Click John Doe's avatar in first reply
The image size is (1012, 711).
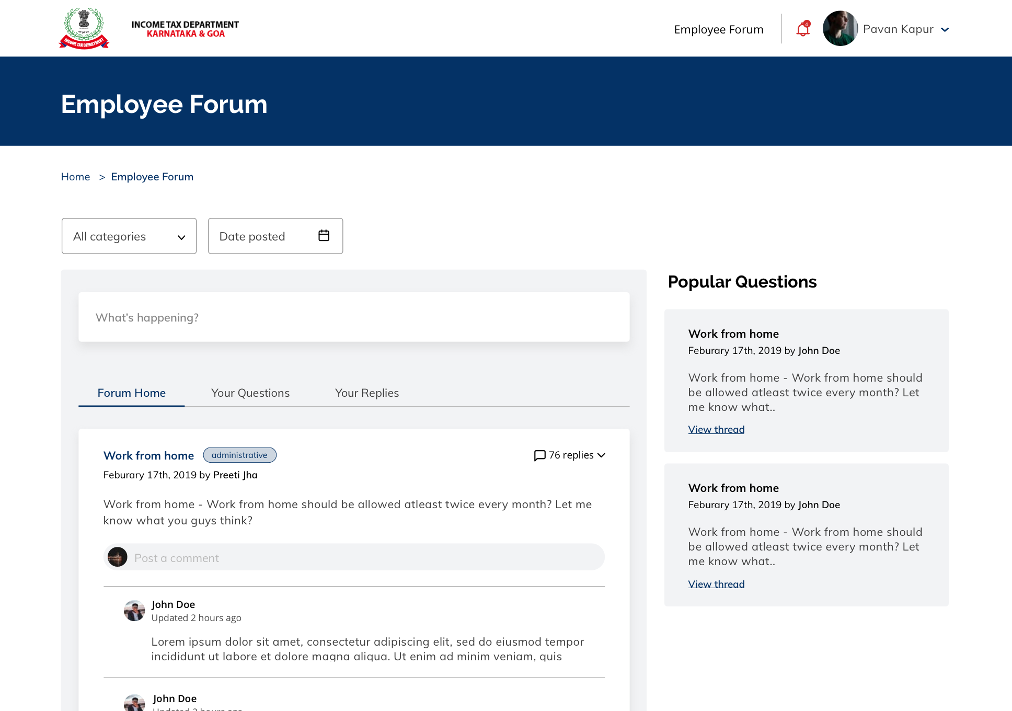coord(134,610)
